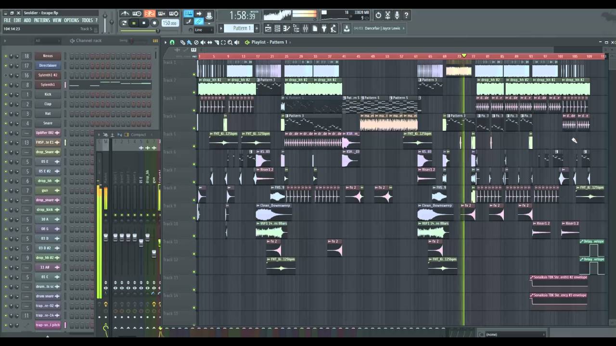Viewport: 616px width, 346px height.
Task: Open the PATTERNS menu
Action: 42,21
